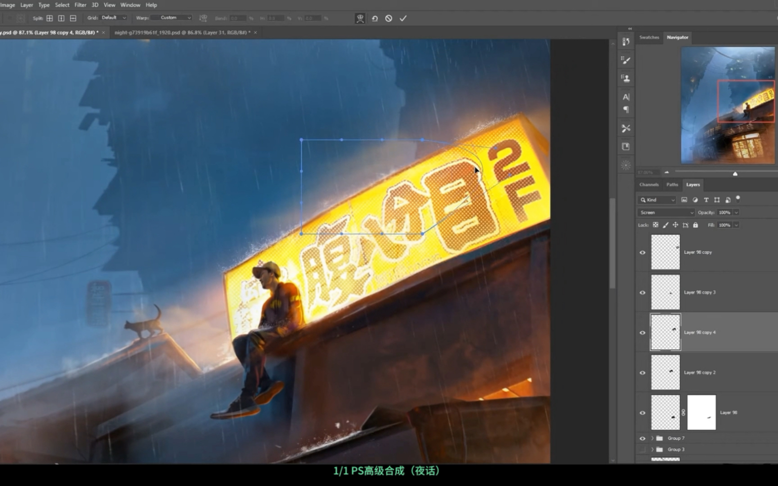Image resolution: width=778 pixels, height=486 pixels.
Task: Open the Paragraph panel icon
Action: (626, 110)
